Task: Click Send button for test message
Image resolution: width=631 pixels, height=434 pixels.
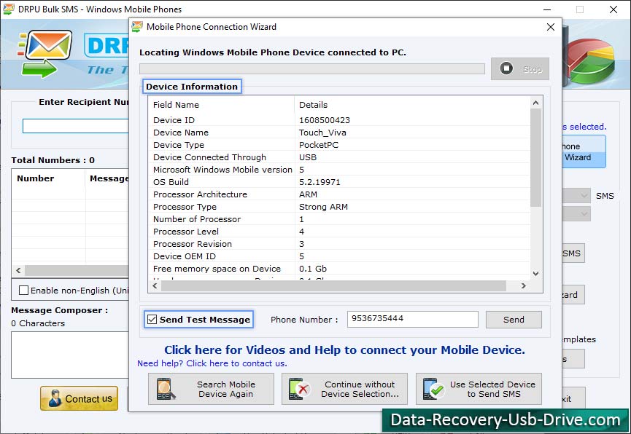Action: pos(514,320)
